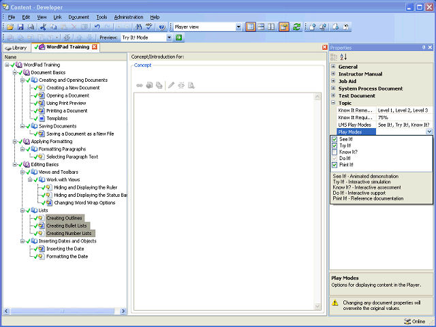
Task: Click the Do It! checkbox
Action: 334,159
